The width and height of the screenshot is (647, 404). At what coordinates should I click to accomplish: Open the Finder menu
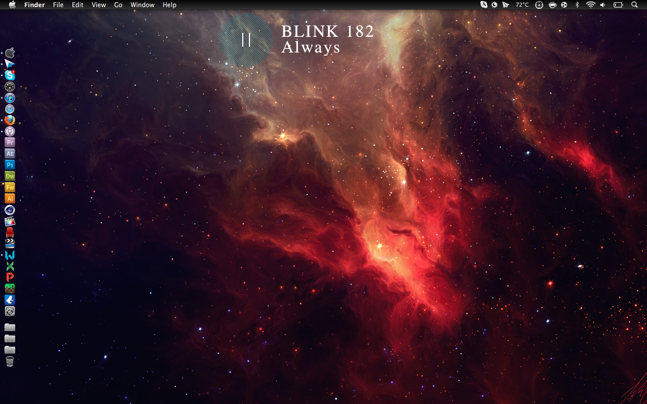click(x=35, y=4)
